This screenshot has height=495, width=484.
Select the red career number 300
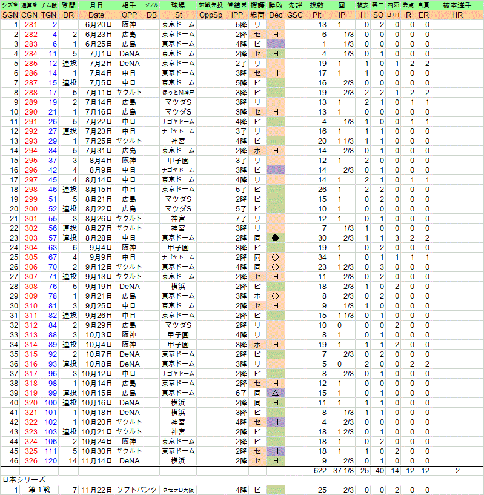point(31,208)
